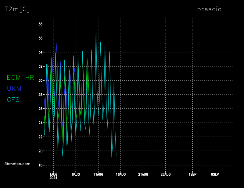Open the 3bmeteo.com watermark link
This screenshot has width=244, height=188.
pyautogui.click(x=18, y=164)
